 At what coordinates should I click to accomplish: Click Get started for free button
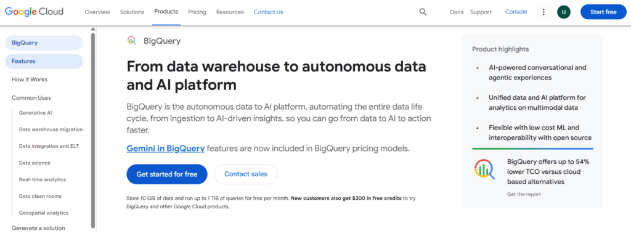coord(167,174)
